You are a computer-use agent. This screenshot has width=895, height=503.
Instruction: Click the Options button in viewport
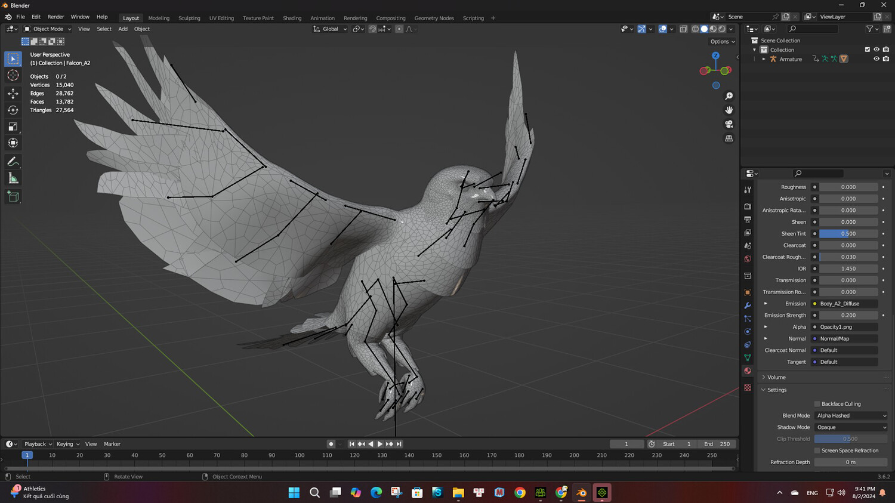click(722, 42)
